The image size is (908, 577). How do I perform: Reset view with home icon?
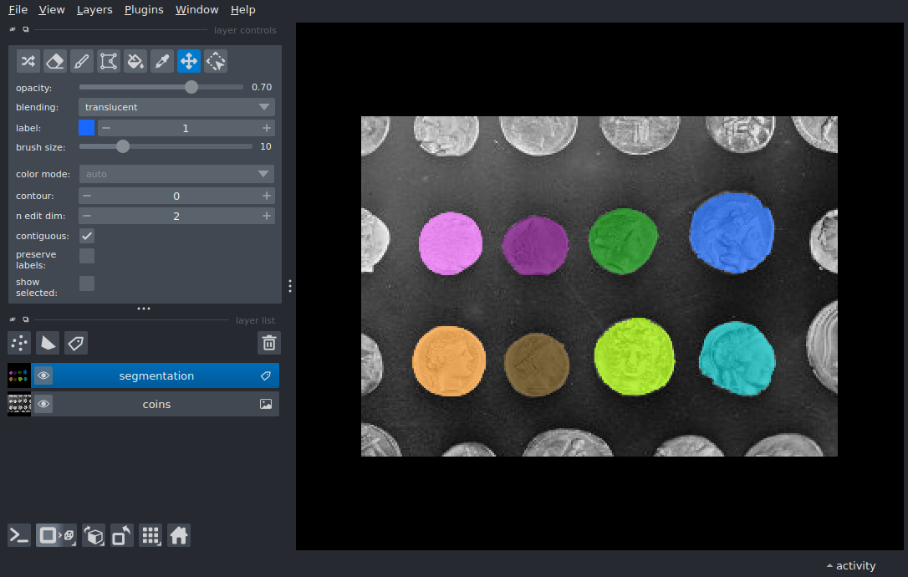point(179,535)
